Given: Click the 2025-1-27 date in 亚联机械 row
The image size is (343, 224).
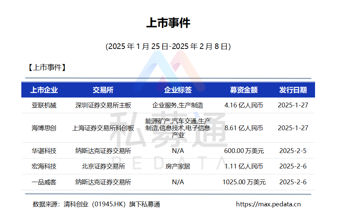Looking at the screenshot, I should point(293,105).
